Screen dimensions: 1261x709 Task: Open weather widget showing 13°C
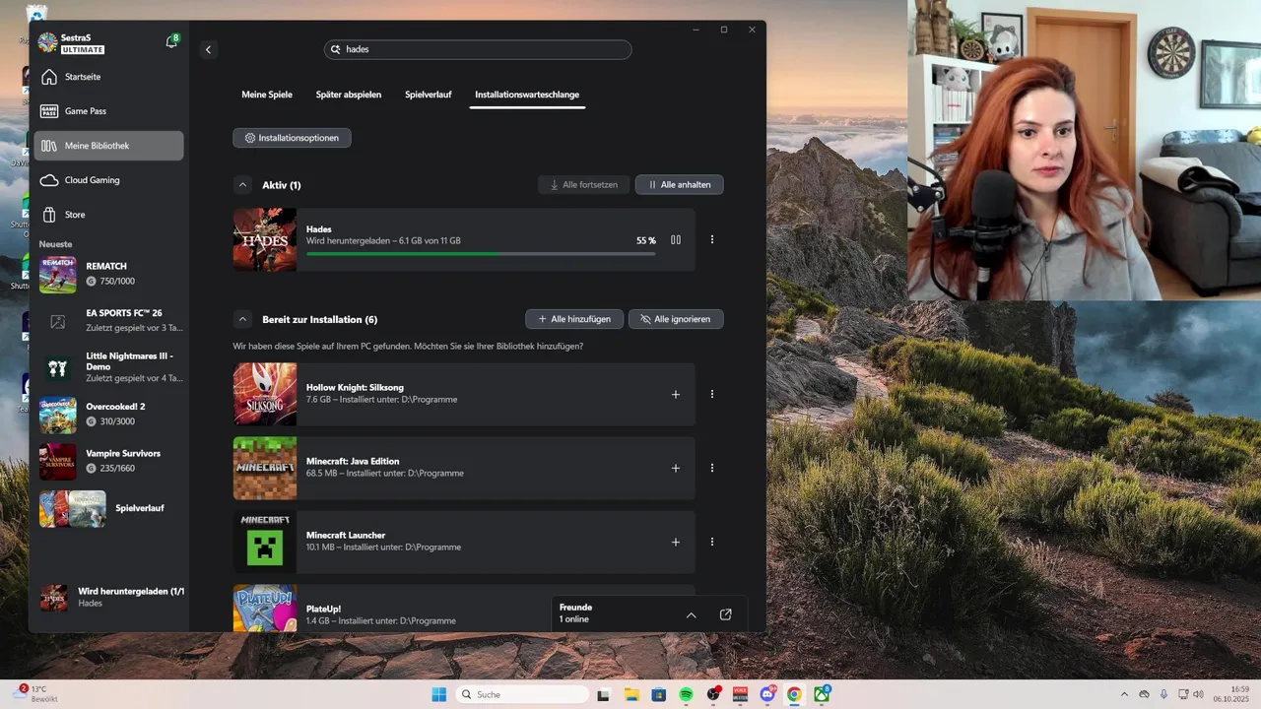pyautogui.click(x=37, y=694)
